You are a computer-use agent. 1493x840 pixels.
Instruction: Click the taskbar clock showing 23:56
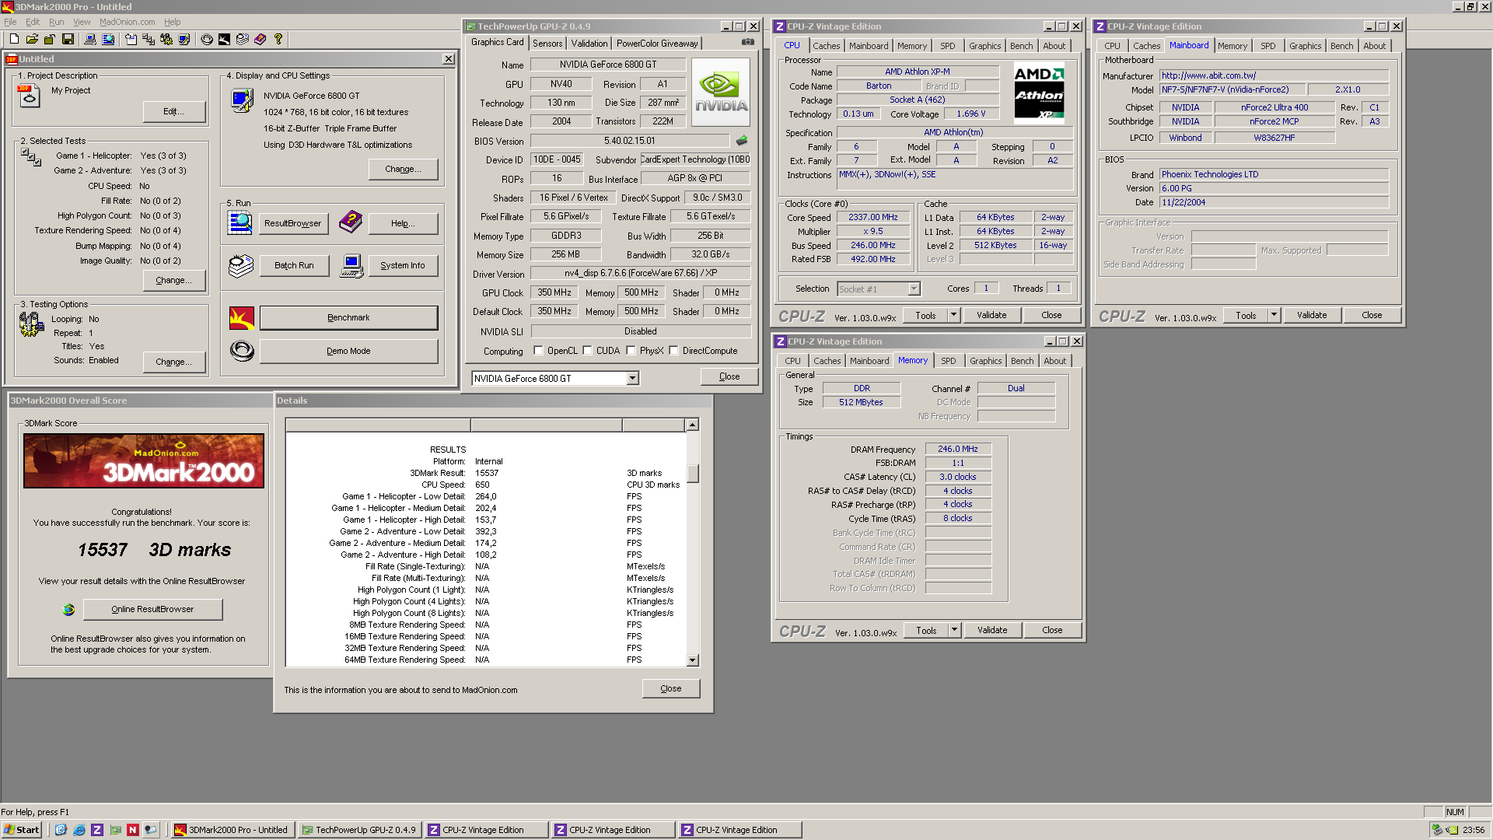click(x=1474, y=830)
